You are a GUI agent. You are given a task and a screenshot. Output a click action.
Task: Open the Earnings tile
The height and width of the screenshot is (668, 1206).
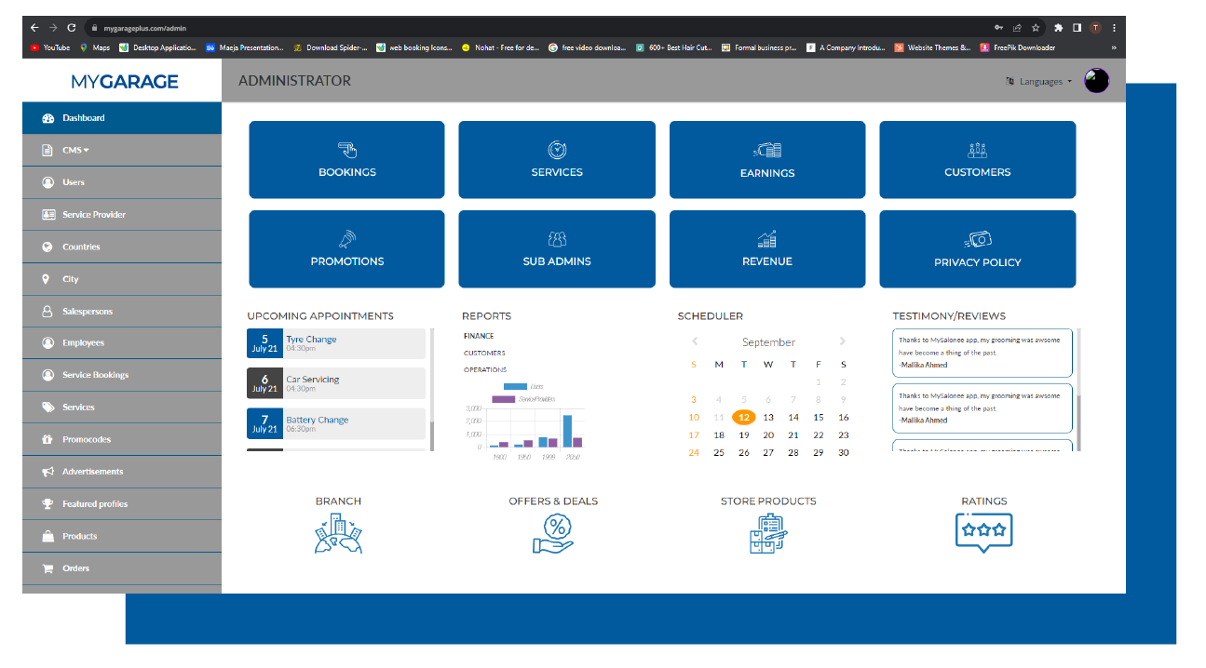tap(767, 160)
